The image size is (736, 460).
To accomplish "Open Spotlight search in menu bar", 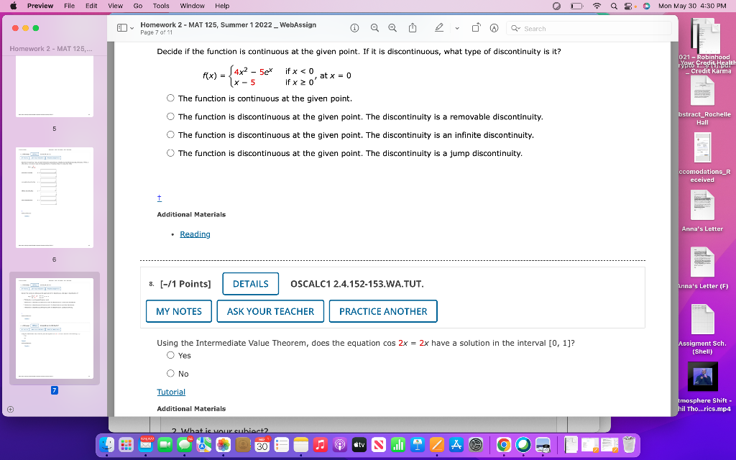I will (x=614, y=6).
